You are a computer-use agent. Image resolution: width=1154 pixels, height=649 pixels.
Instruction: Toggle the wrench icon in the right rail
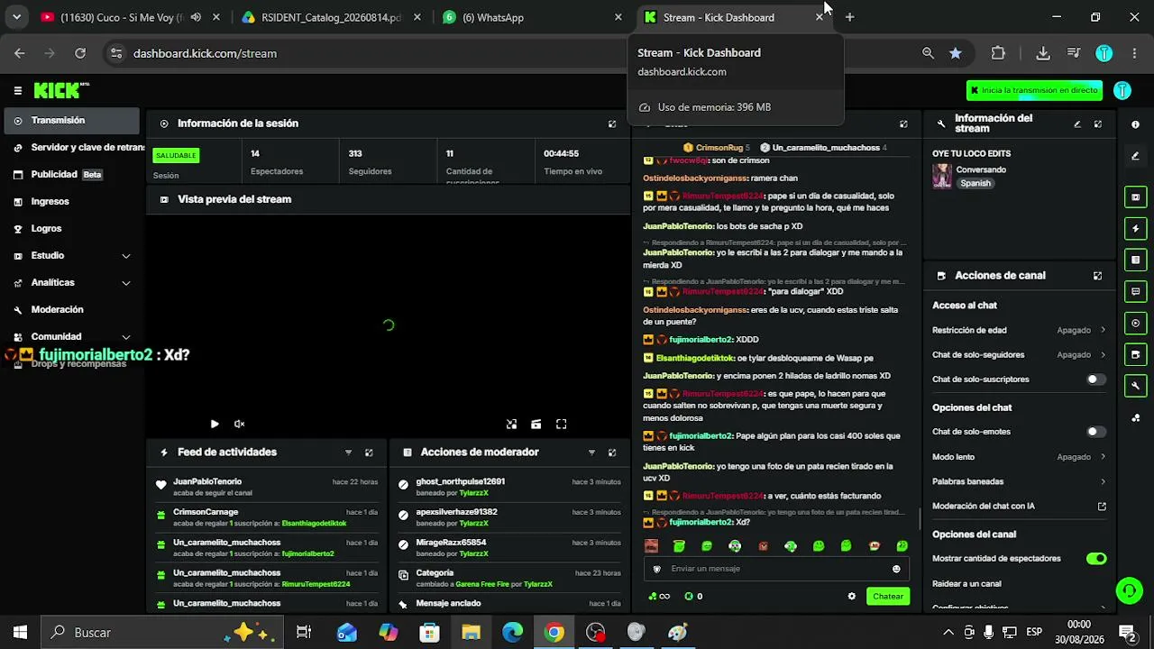1135,386
